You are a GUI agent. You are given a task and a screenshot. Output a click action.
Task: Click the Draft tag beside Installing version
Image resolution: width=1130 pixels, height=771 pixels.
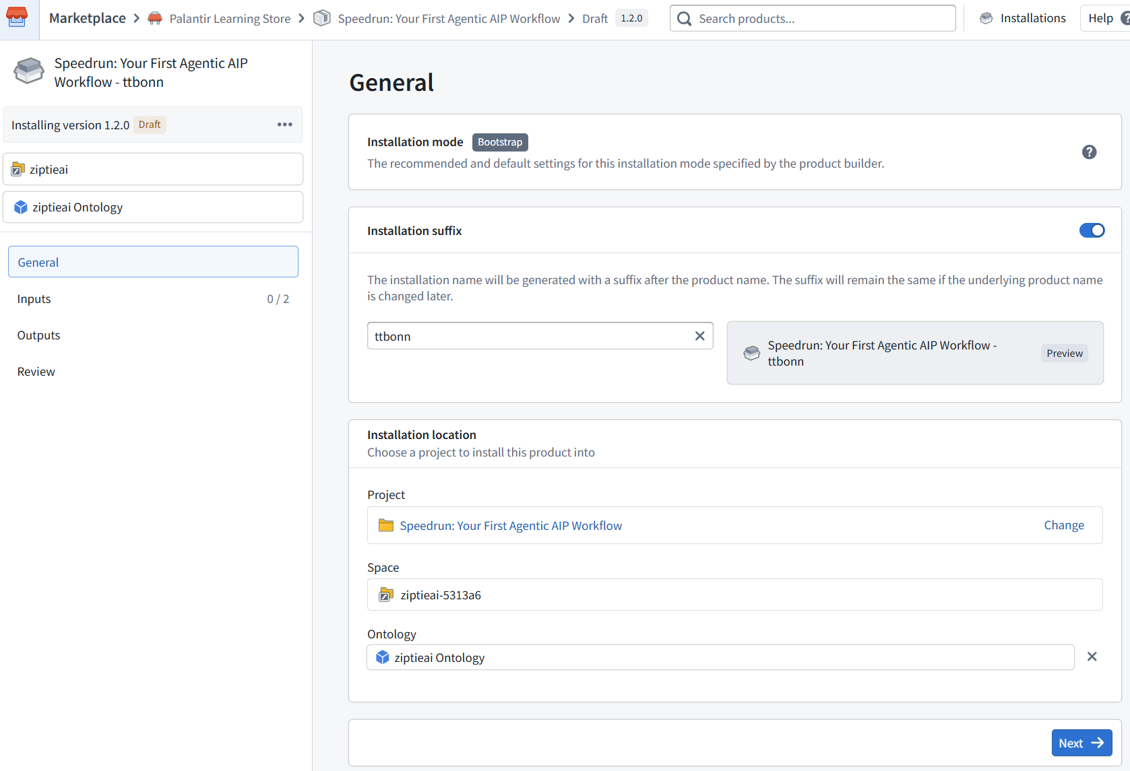click(150, 125)
